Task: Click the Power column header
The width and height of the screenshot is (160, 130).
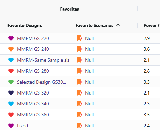Action: point(152,25)
